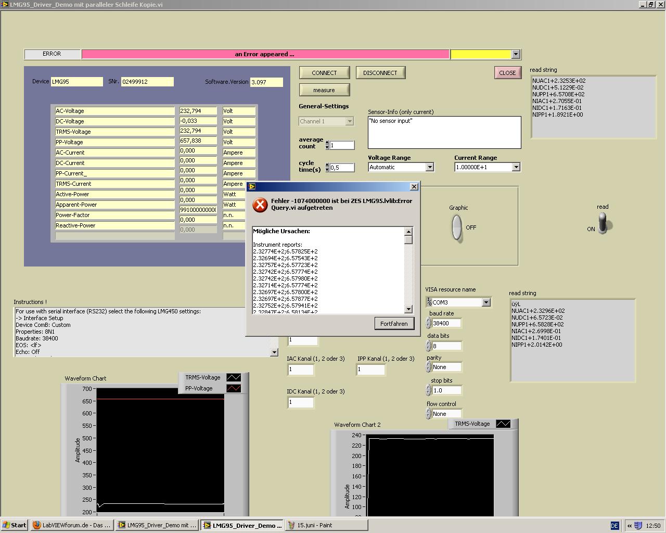Click the IAC Kanal input field
Image resolution: width=666 pixels, height=533 pixels.
click(x=301, y=370)
